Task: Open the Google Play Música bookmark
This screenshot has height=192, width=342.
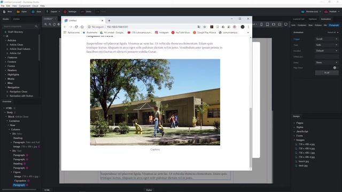Action: click(x=204, y=33)
